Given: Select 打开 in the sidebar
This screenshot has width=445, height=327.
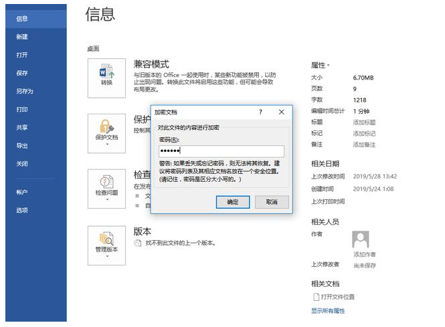Looking at the screenshot, I should [36, 55].
